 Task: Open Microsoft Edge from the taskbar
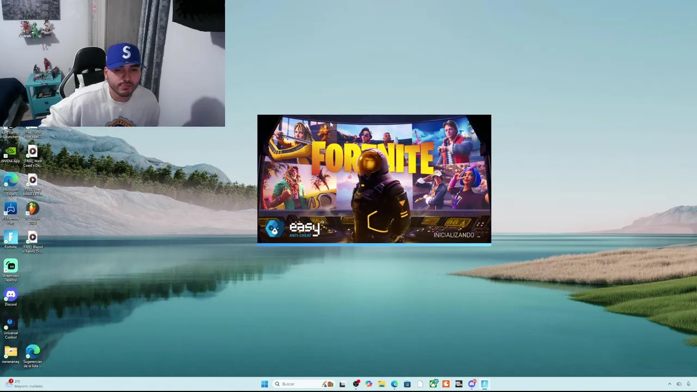click(x=394, y=384)
